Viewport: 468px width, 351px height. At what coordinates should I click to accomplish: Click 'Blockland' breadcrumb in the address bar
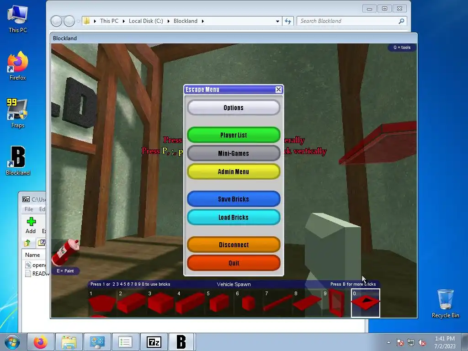[186, 21]
